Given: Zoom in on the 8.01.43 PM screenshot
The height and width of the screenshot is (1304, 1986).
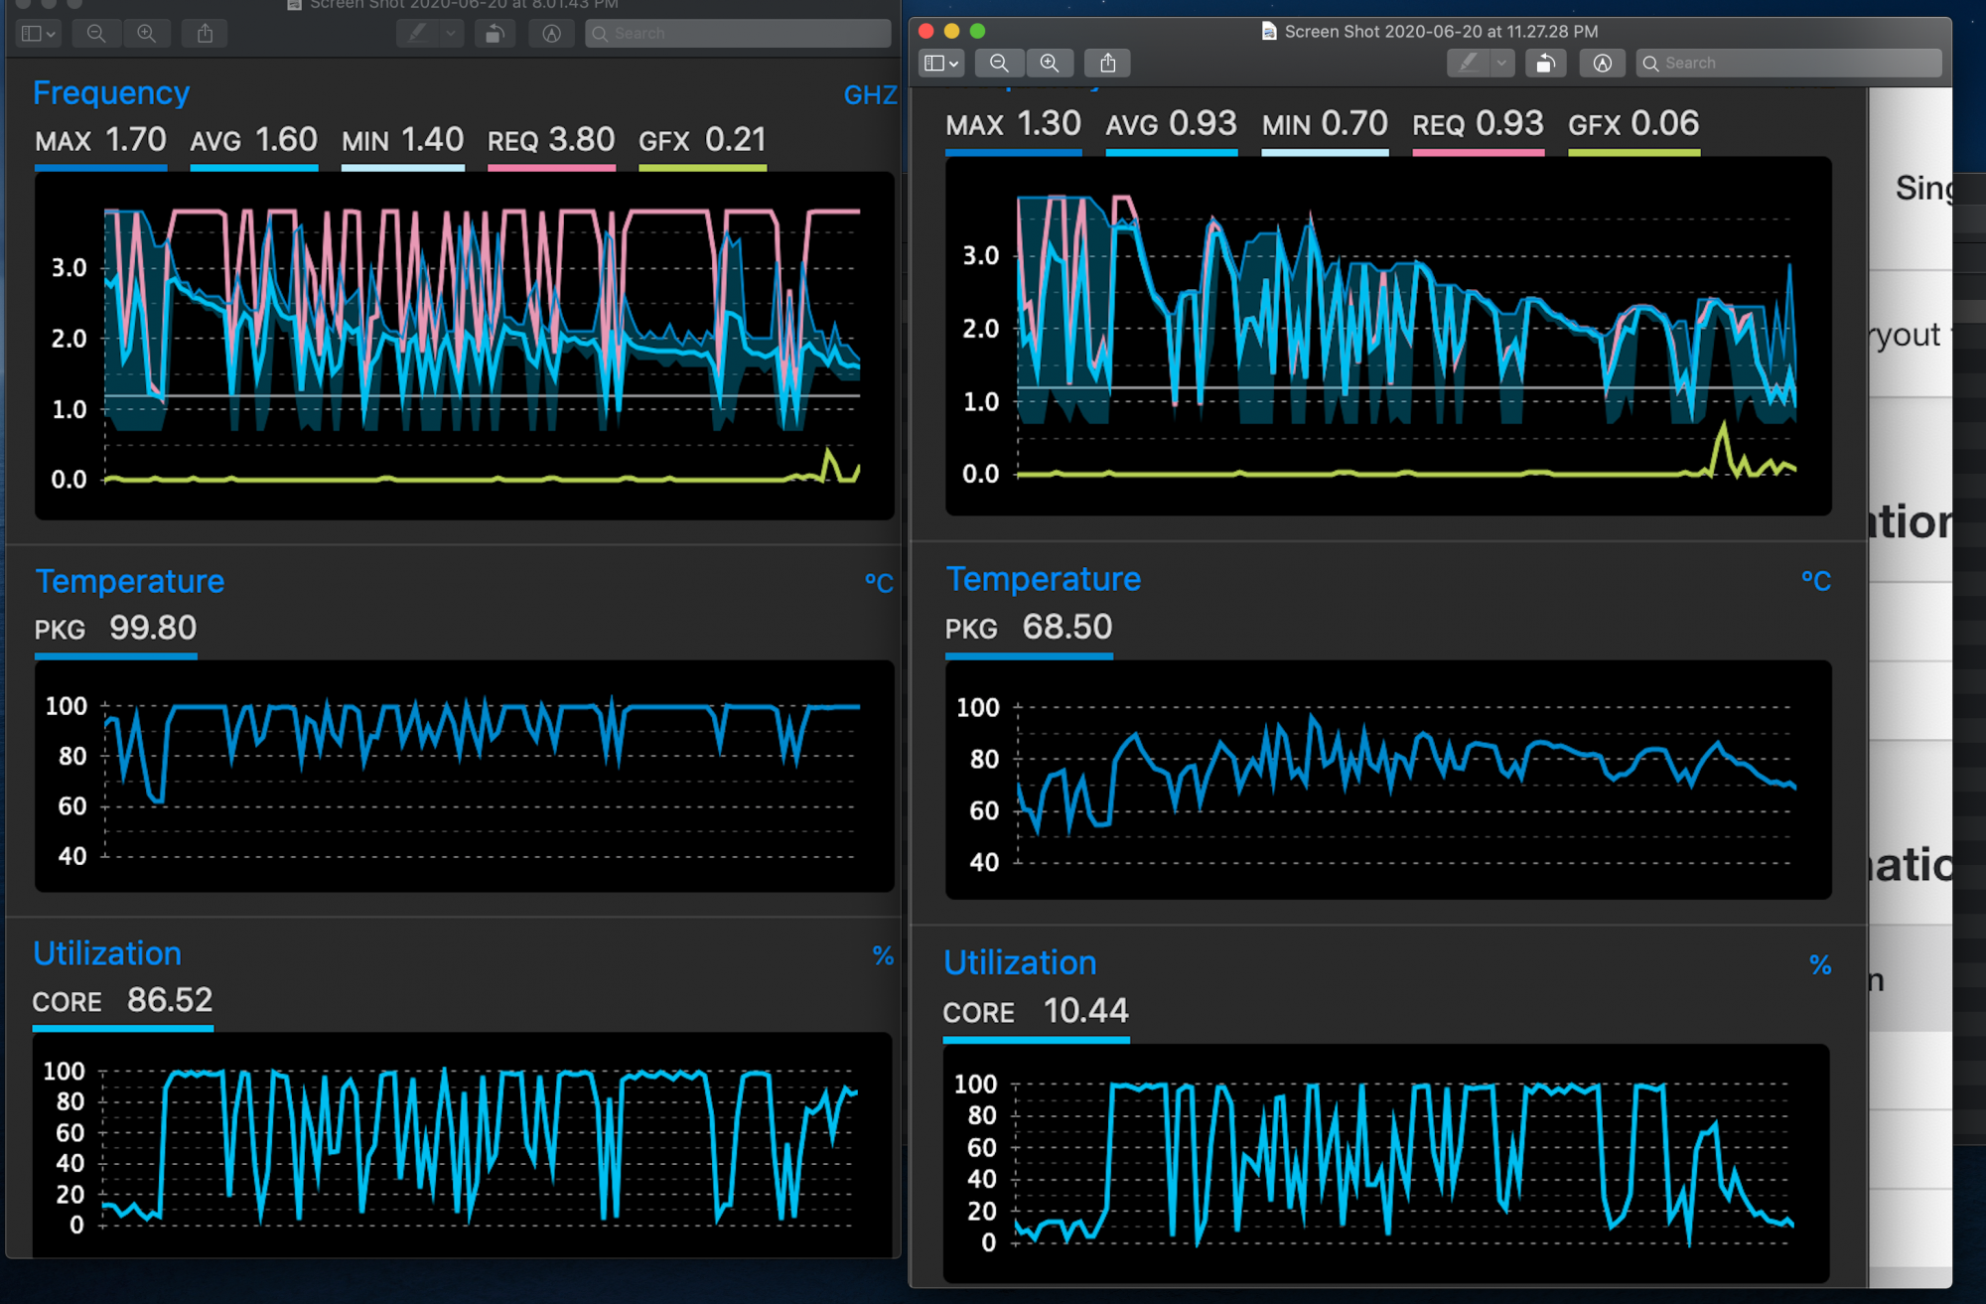Looking at the screenshot, I should point(147,33).
